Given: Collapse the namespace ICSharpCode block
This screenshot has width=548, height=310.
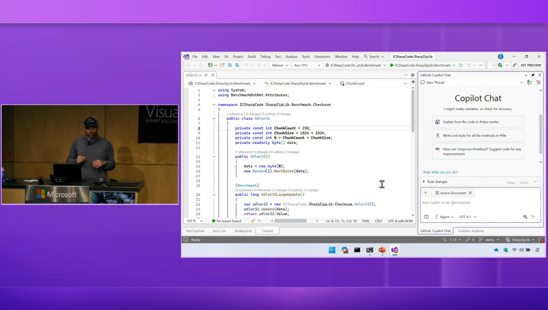Looking at the screenshot, I should coord(214,104).
